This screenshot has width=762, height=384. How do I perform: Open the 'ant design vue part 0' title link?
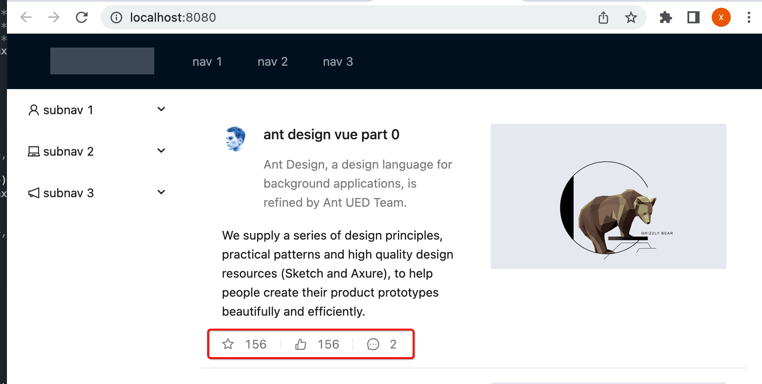click(x=332, y=134)
